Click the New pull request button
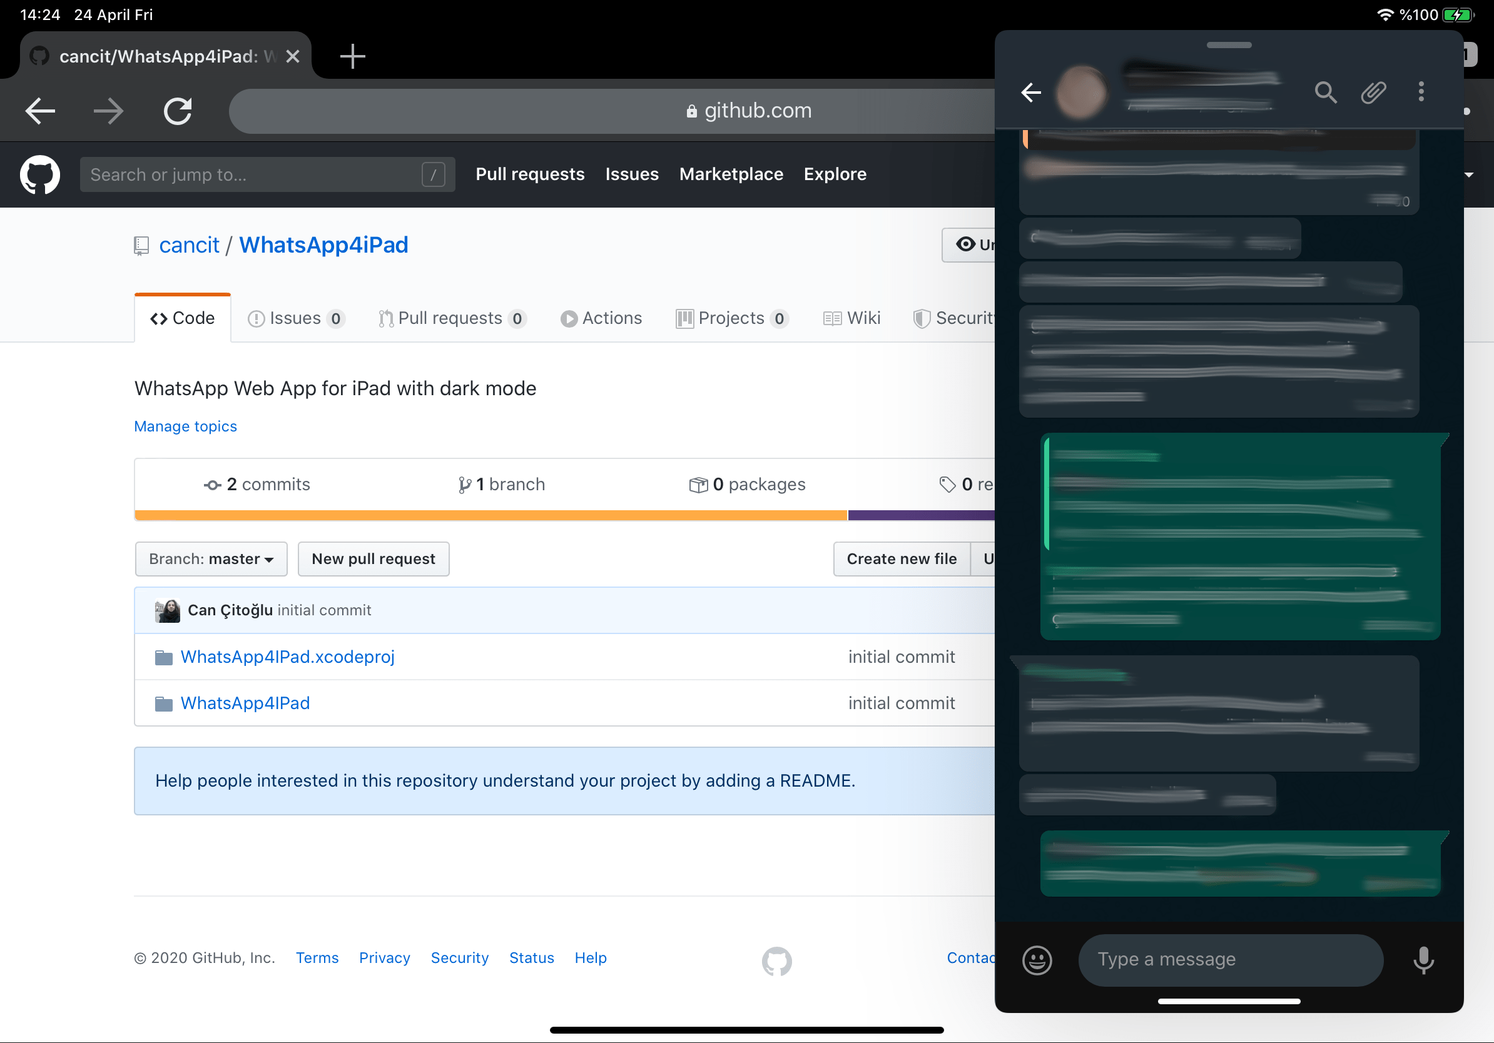 (x=373, y=558)
